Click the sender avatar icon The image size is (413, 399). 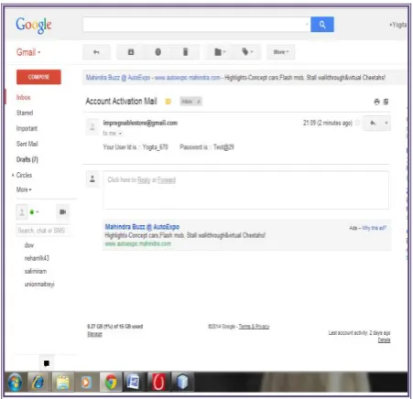[x=92, y=126]
